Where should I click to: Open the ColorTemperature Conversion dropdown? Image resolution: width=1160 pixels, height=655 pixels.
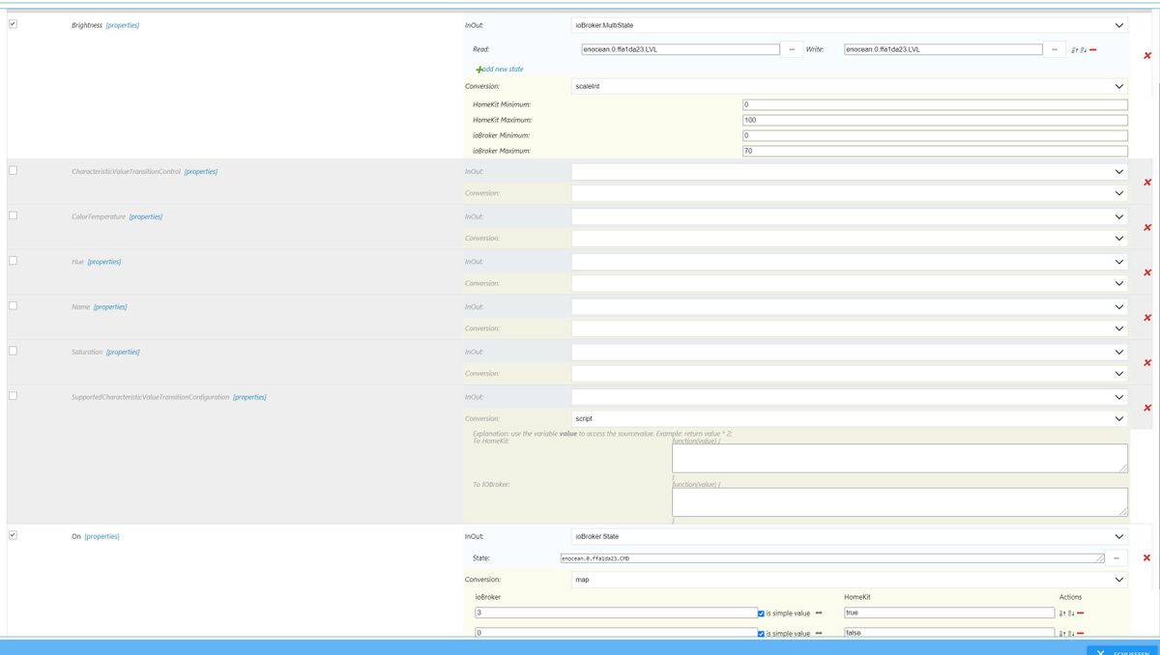point(850,238)
